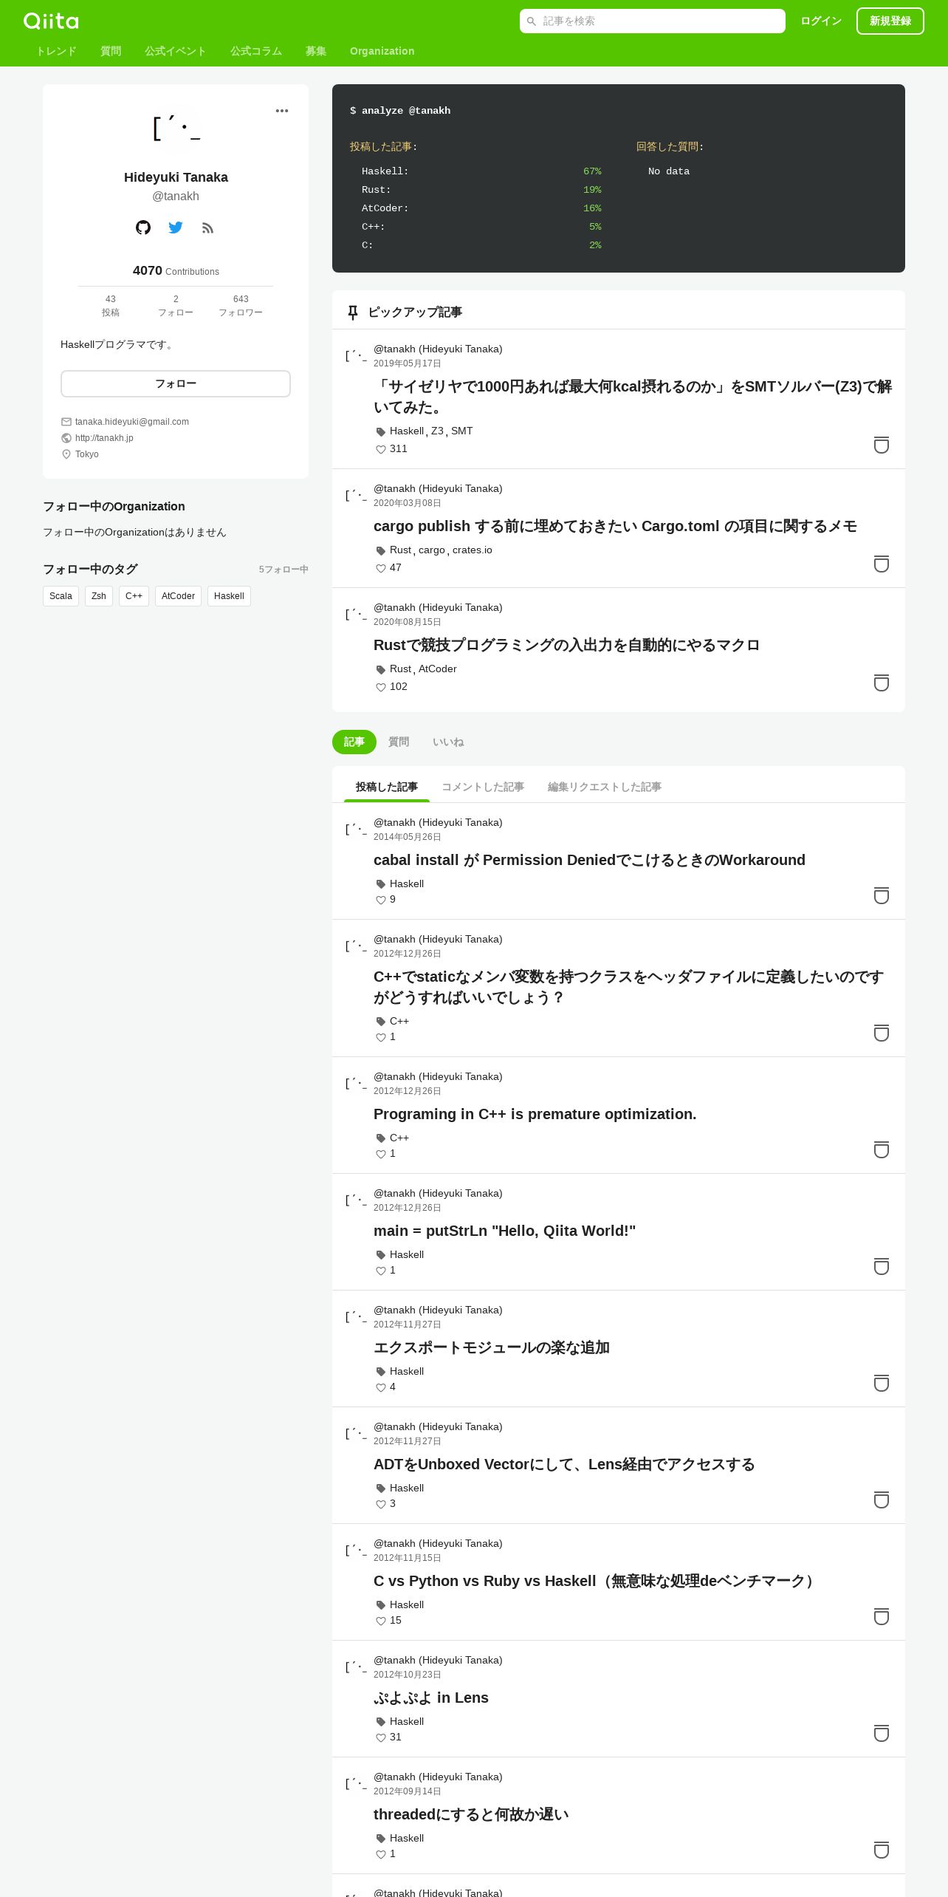Switch to コメントした記事 tab
This screenshot has width=948, height=1897.
click(483, 787)
